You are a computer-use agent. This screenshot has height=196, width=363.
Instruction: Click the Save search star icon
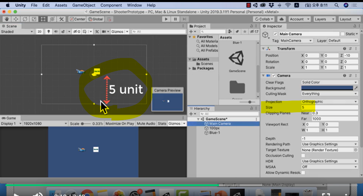click(x=245, y=32)
